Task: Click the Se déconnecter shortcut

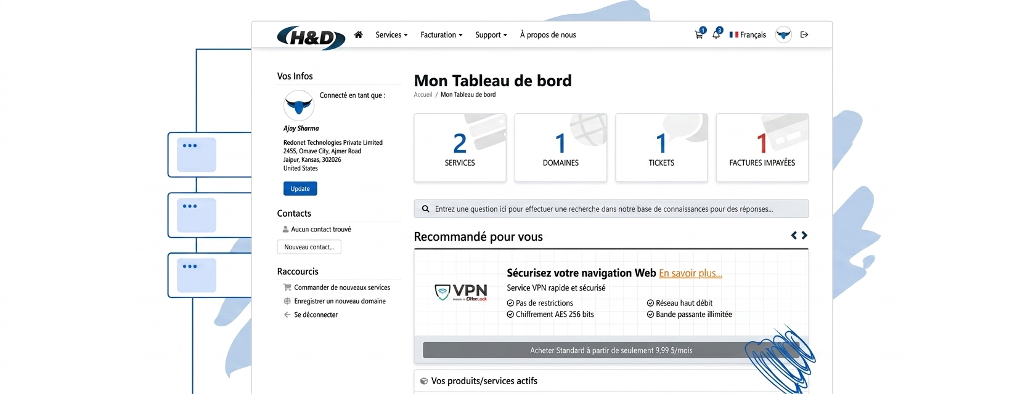Action: [316, 315]
